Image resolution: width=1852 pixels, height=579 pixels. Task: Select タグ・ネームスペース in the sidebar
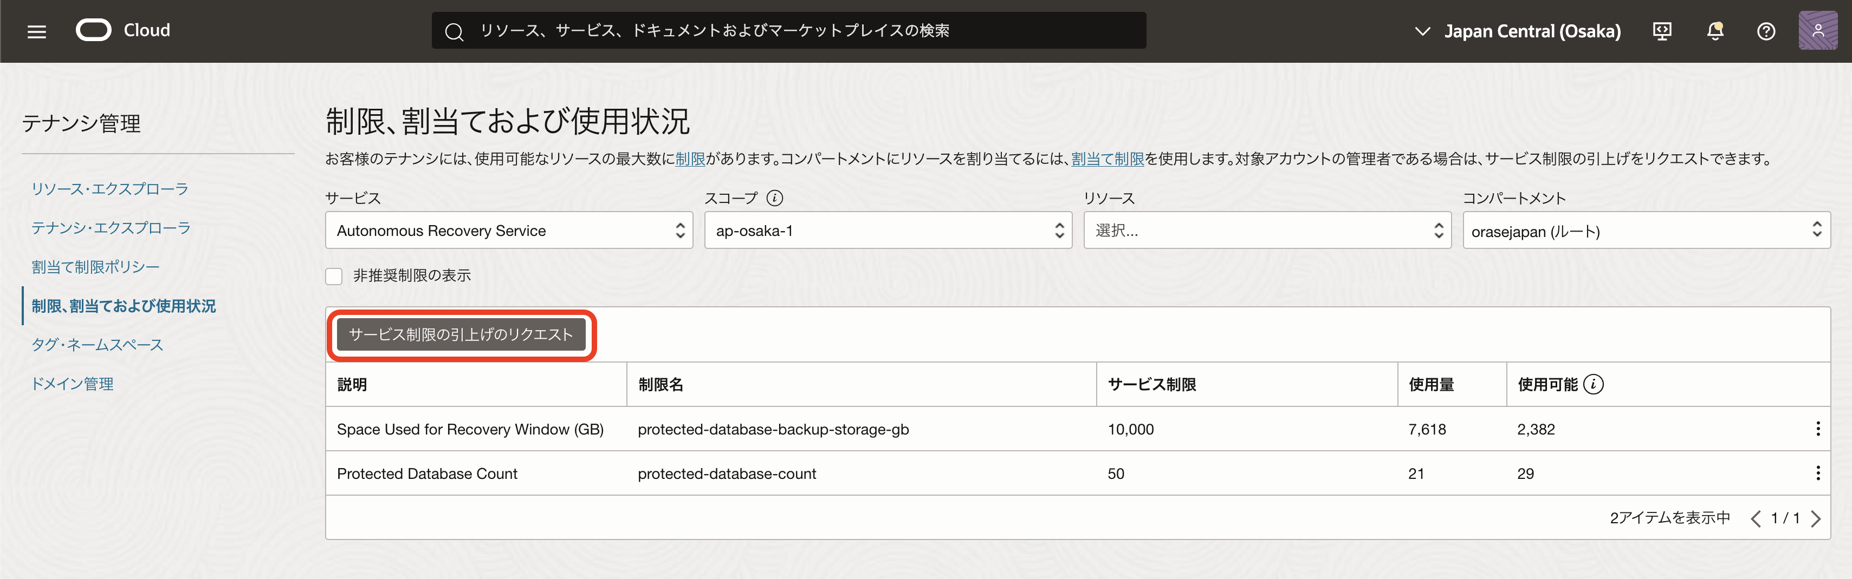[x=97, y=345]
